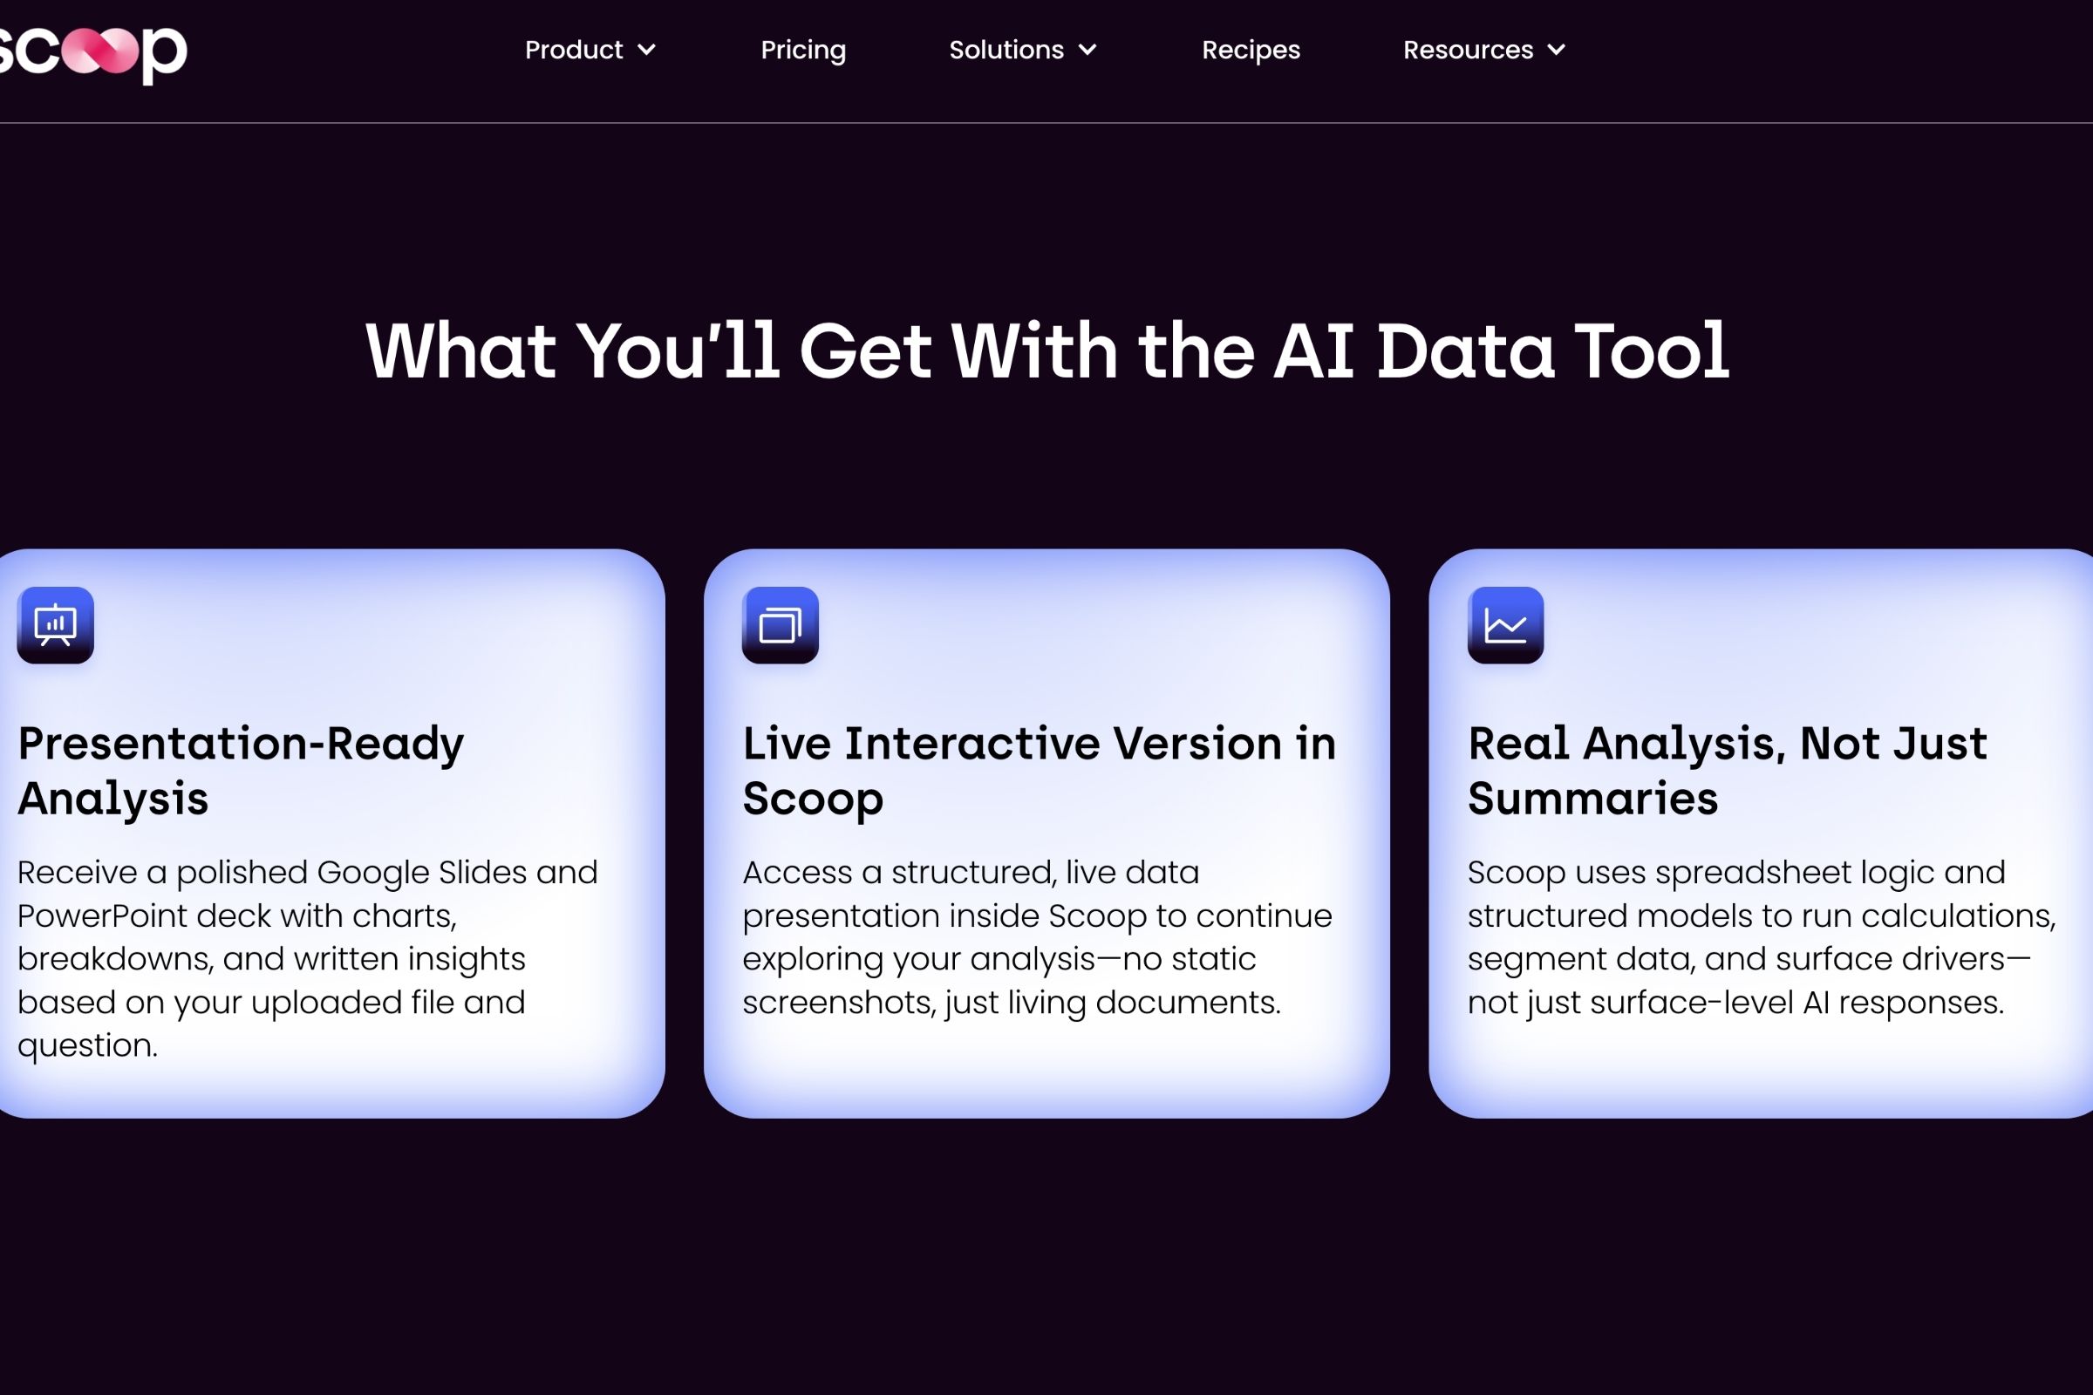Open the Recipes link

click(1251, 50)
